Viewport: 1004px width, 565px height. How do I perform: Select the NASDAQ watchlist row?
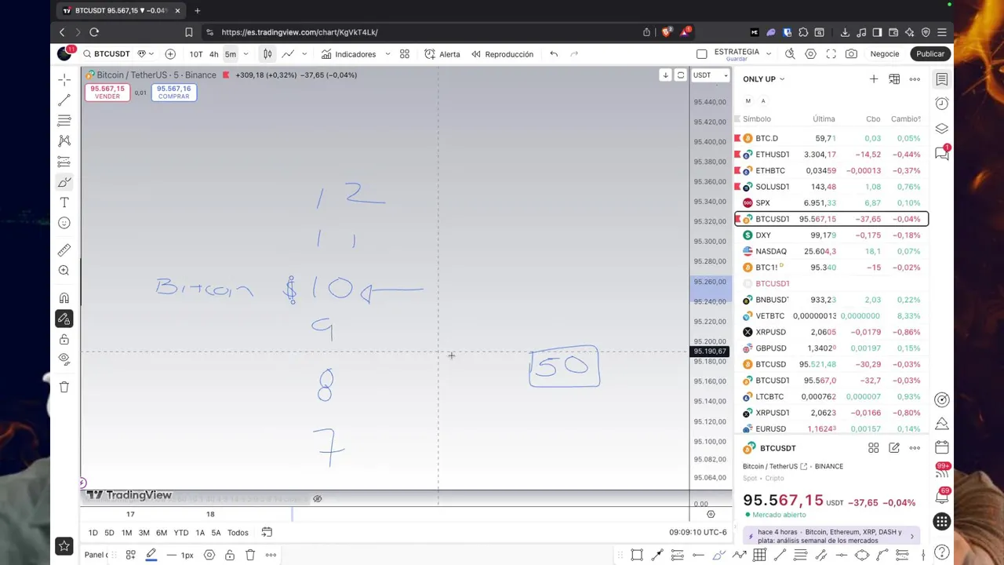point(831,251)
